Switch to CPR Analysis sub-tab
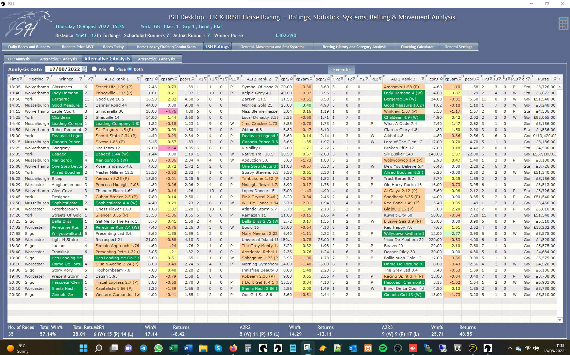Image resolution: width=570 pixels, height=355 pixels. (19, 59)
